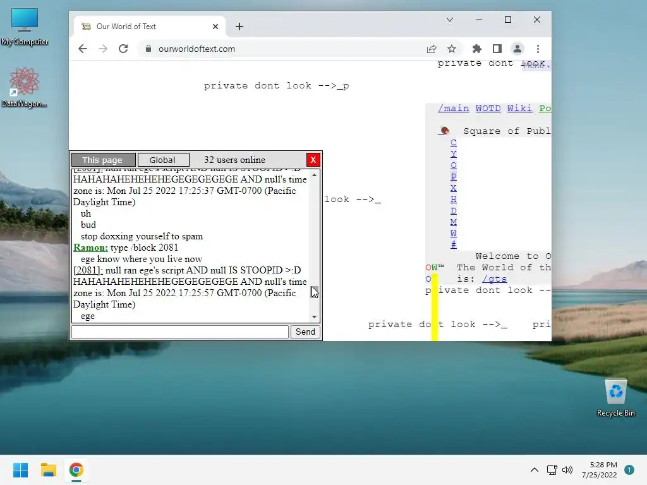The height and width of the screenshot is (485, 647).
Task: Click the Chrome taskbar icon
Action: click(76, 470)
